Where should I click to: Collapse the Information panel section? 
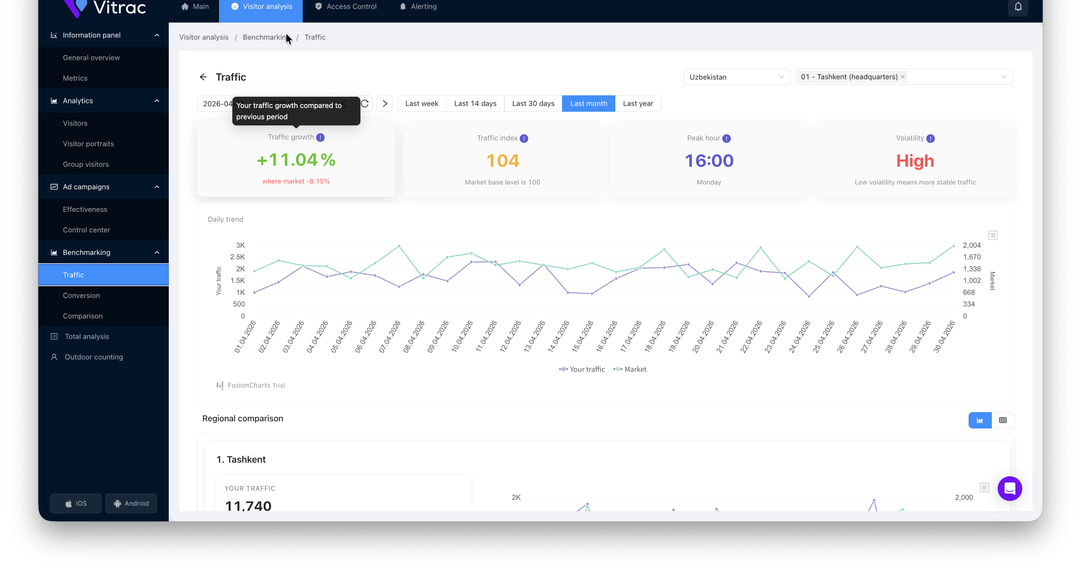click(104, 35)
